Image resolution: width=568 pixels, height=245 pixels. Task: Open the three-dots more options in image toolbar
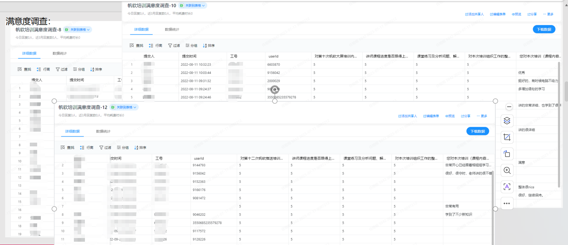click(507, 203)
